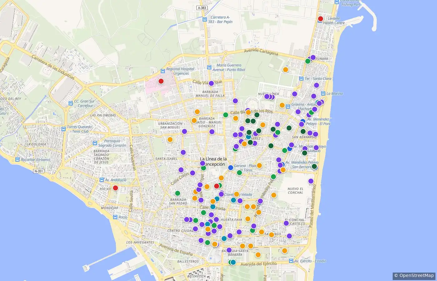Click the Carretera de las Industrias label
437x281 pixels.
coord(53,67)
